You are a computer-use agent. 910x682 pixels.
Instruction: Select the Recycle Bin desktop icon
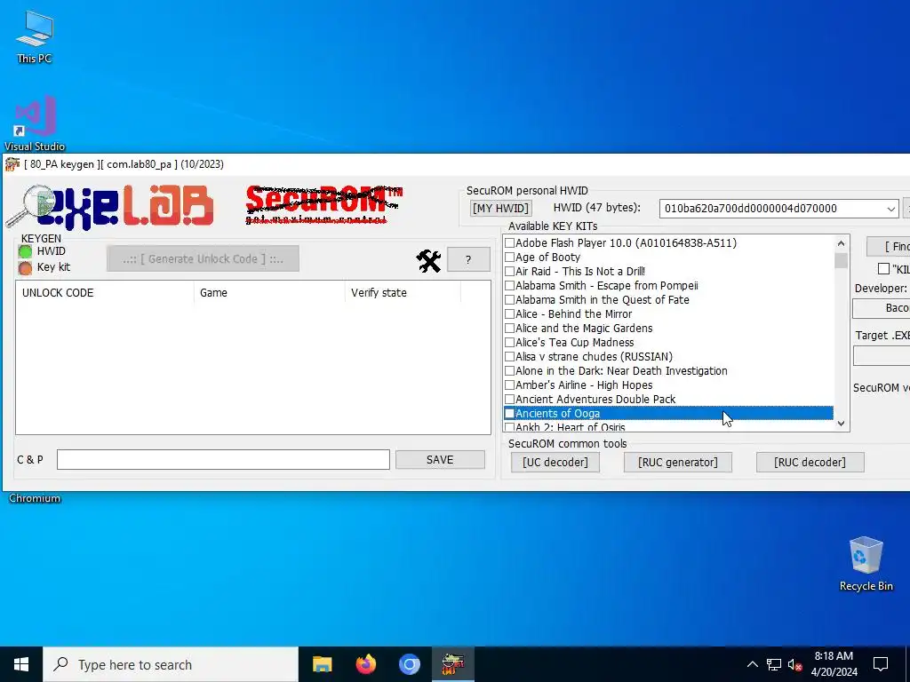(x=866, y=564)
